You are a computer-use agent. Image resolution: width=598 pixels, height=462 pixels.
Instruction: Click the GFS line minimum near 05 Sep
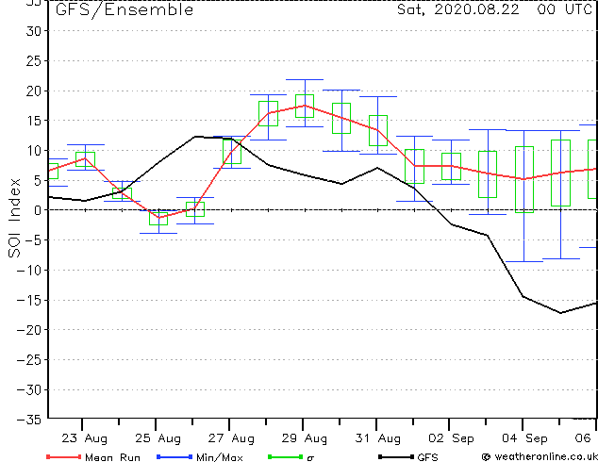[560, 313]
